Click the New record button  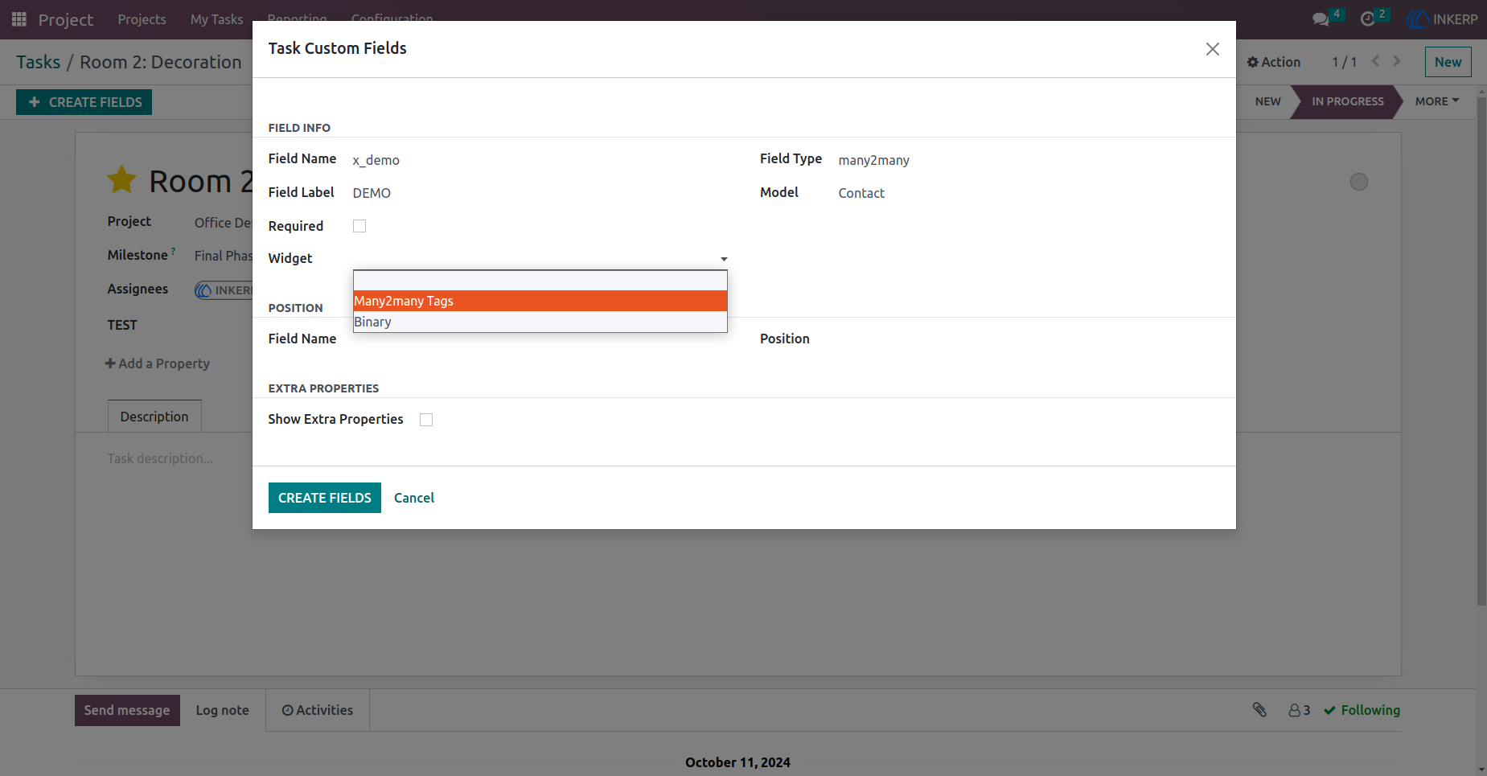1448,62
